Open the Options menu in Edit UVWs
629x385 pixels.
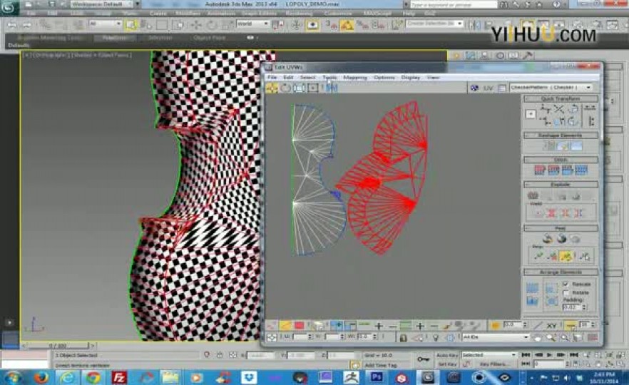[x=384, y=78]
